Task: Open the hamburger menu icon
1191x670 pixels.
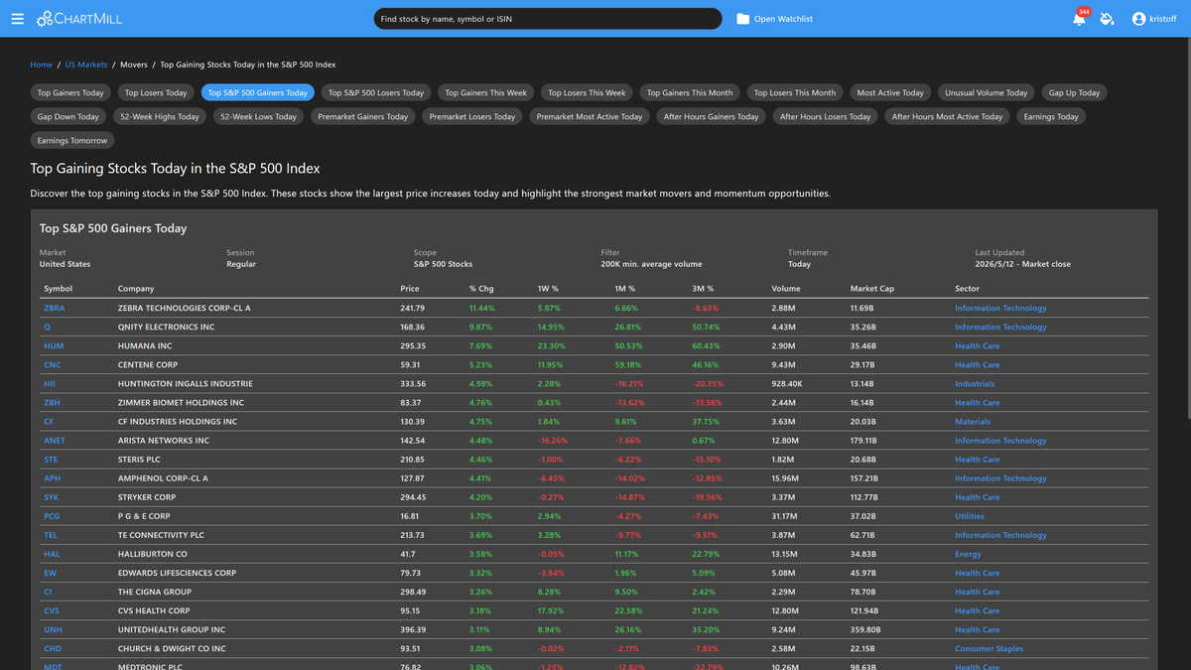Action: coord(17,19)
